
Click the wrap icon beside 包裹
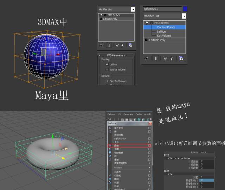click(110, 149)
